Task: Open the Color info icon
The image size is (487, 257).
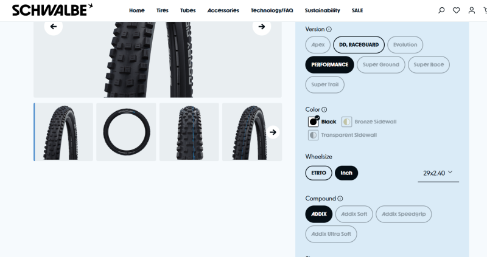Action: pos(324,109)
